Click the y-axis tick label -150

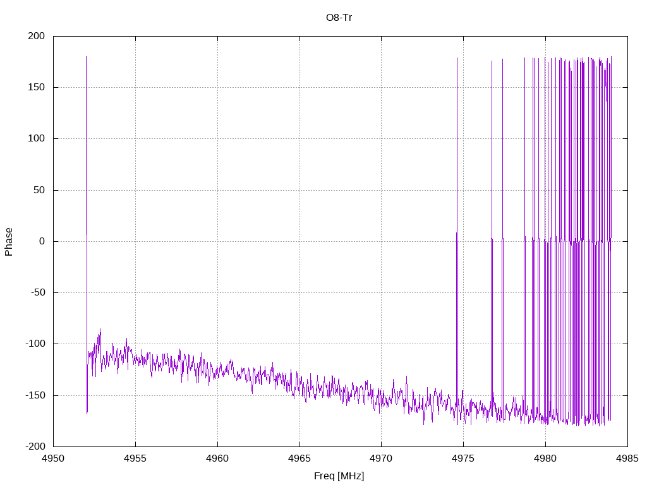click(x=35, y=395)
